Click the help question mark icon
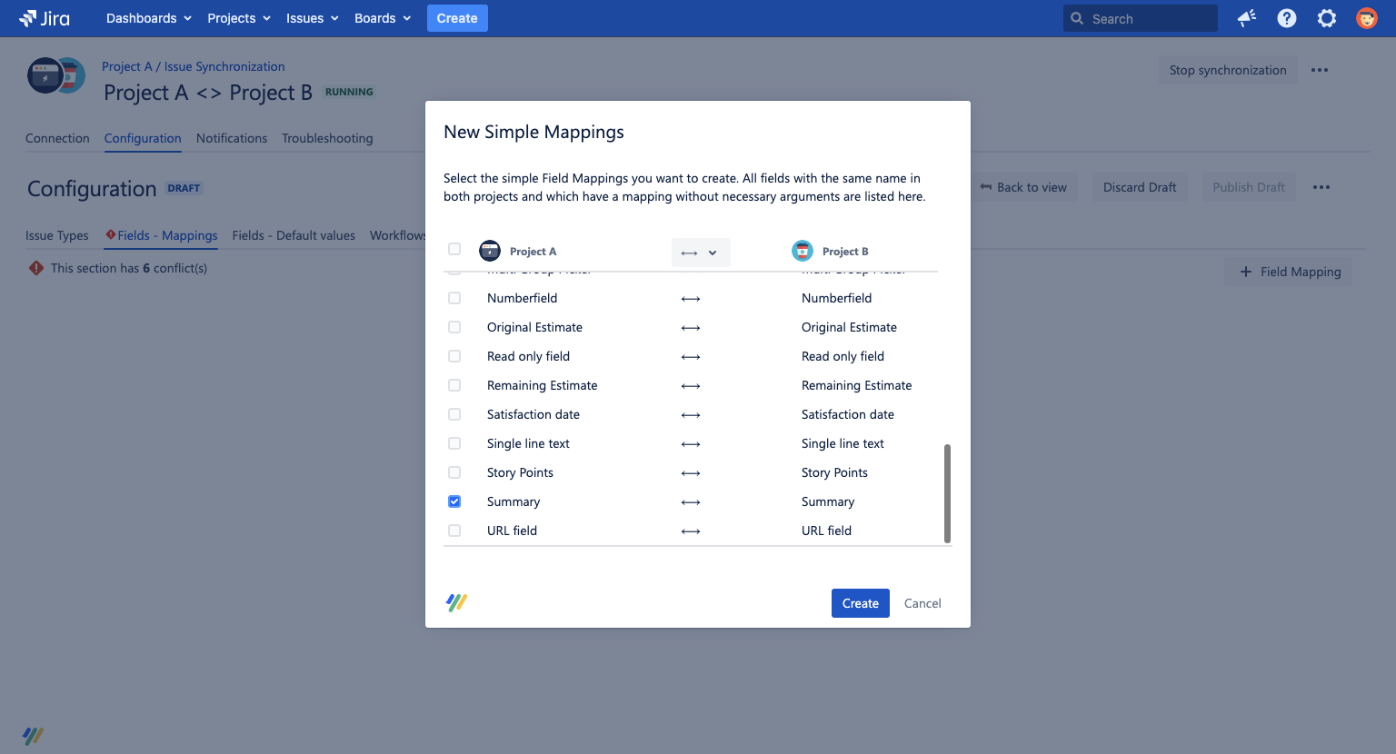Viewport: 1396px width, 754px height. coord(1286,18)
